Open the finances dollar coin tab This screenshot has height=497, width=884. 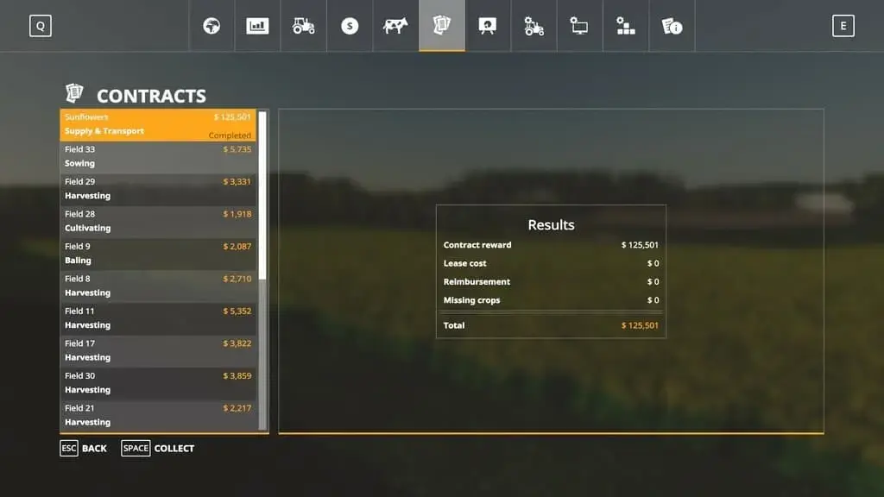(x=350, y=26)
